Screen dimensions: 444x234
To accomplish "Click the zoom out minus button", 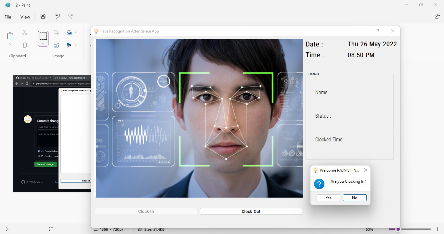I will click(x=382, y=229).
